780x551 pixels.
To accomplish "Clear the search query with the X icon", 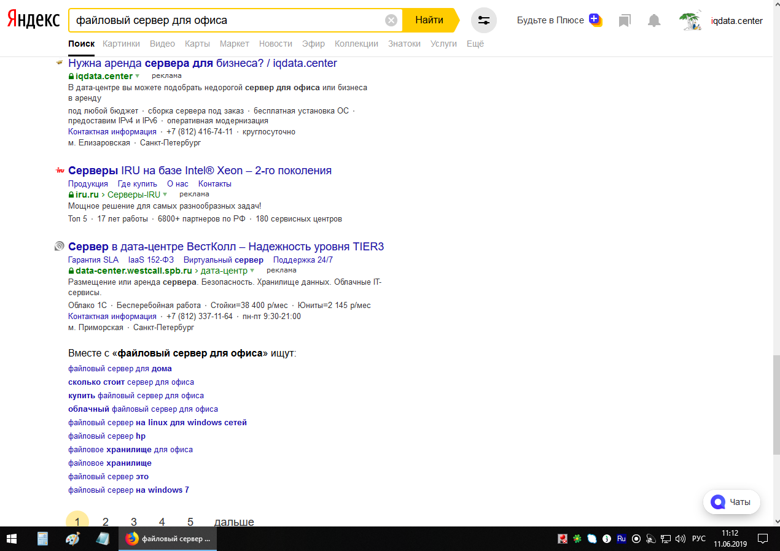I will [391, 20].
